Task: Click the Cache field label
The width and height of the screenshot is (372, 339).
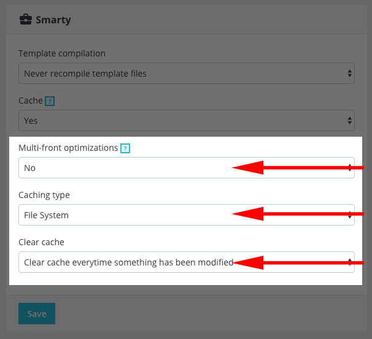Action: pyautogui.click(x=31, y=101)
